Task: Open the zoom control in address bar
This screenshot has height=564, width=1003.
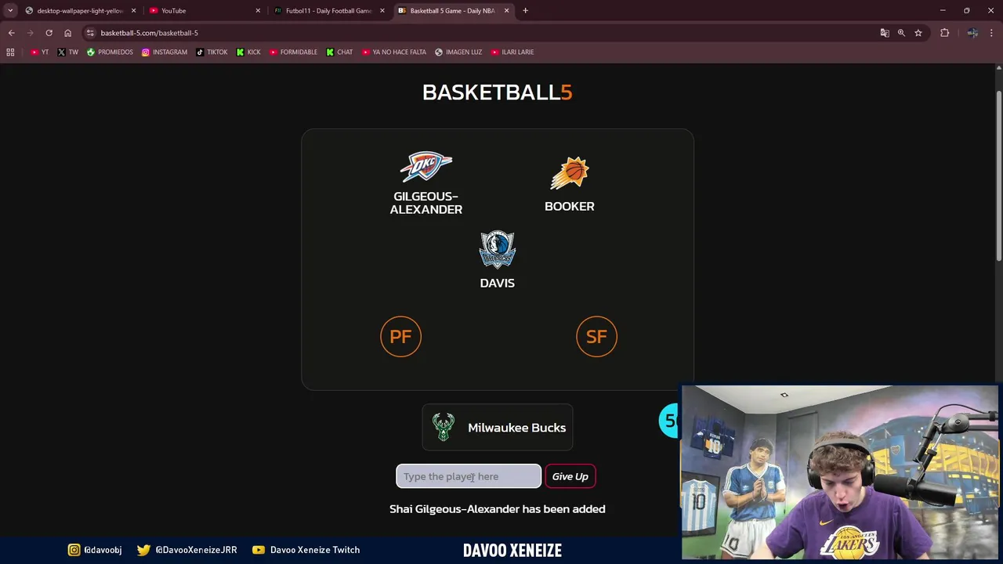Action: pos(901,33)
